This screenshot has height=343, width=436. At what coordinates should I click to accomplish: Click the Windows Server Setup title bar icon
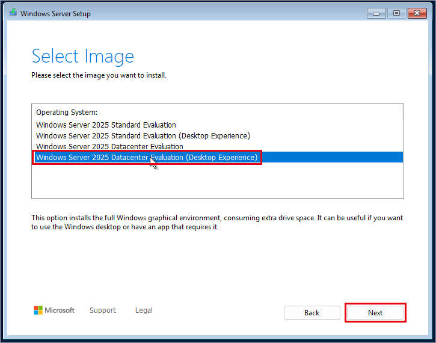point(13,13)
